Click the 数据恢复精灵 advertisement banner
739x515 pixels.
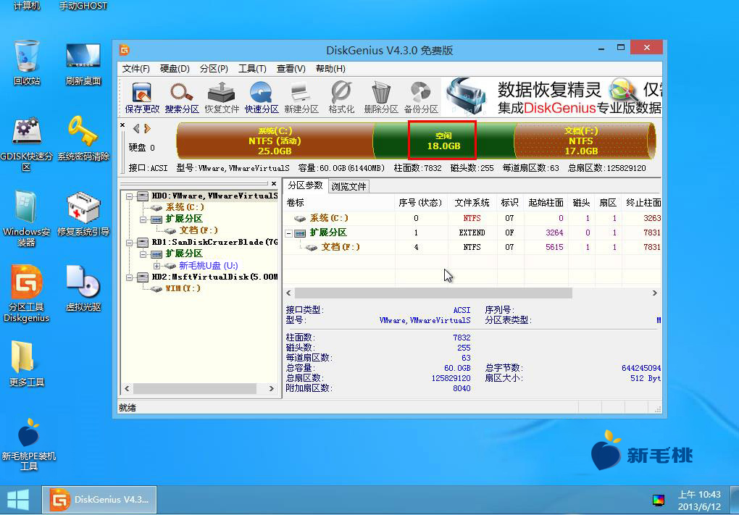tap(551, 97)
